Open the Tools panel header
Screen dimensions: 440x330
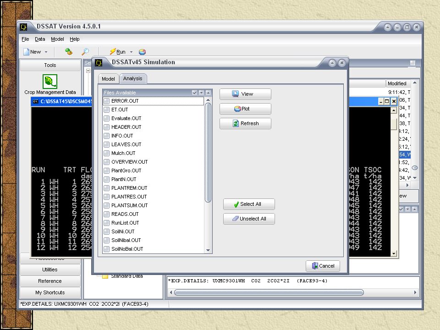pos(50,65)
